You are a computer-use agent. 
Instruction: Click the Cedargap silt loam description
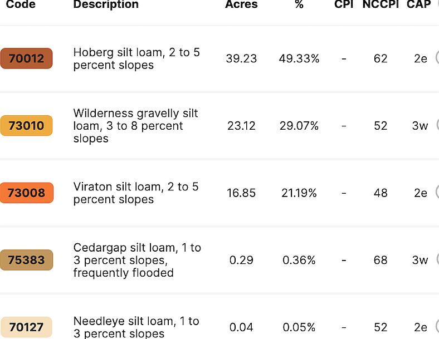(x=137, y=260)
